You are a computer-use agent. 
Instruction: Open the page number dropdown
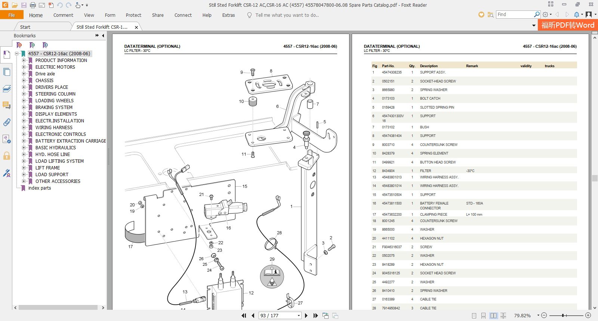click(x=299, y=316)
